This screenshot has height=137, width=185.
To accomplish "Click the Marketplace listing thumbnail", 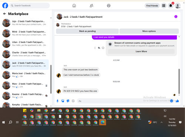I will point(58,25).
